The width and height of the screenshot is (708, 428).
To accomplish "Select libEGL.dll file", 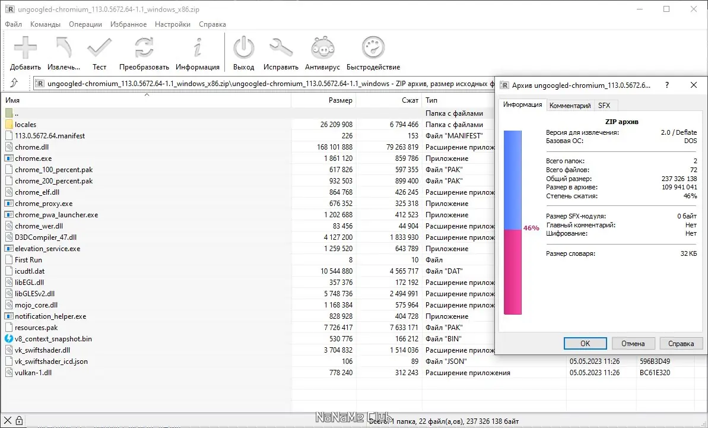I will [x=29, y=283].
